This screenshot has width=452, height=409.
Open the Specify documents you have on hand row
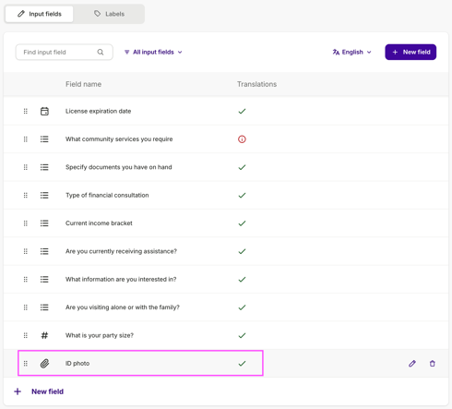(x=226, y=167)
